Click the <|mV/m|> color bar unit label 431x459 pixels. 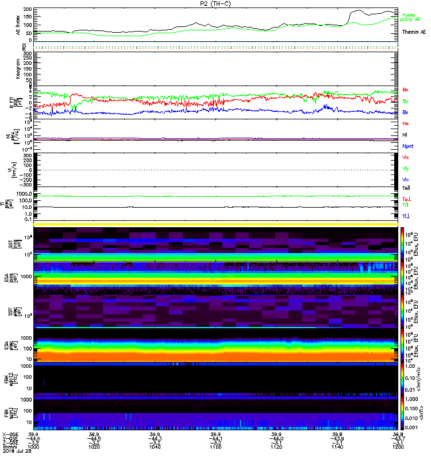click(420, 379)
